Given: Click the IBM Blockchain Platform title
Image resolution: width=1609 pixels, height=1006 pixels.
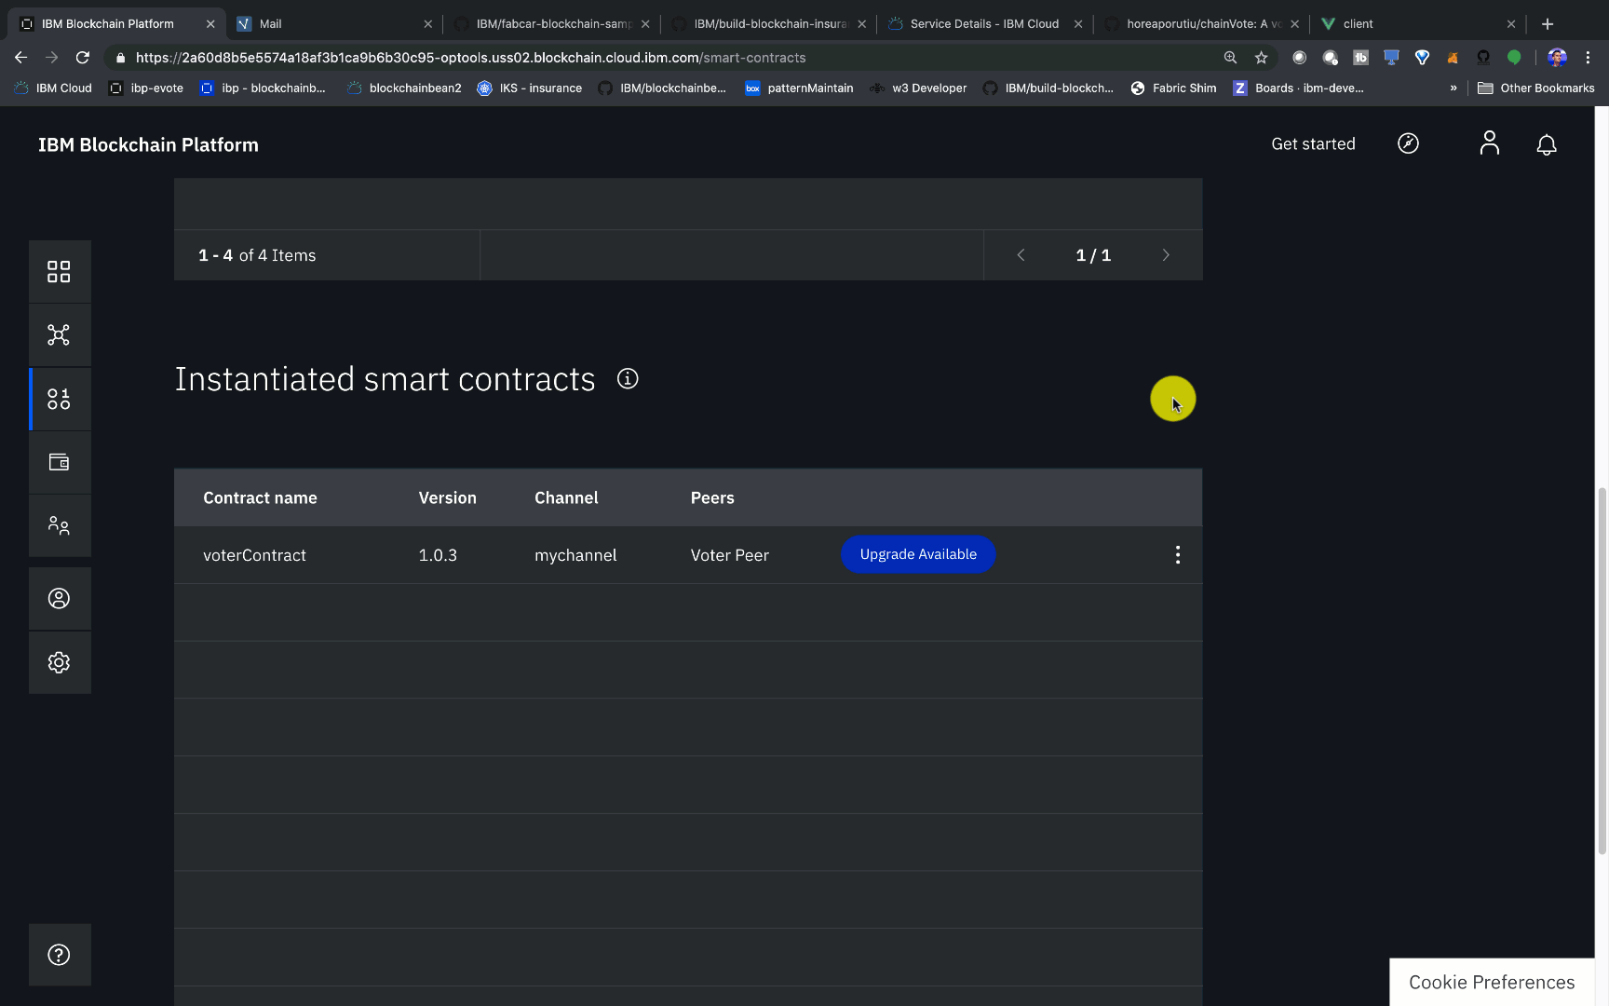Looking at the screenshot, I should [x=148, y=144].
